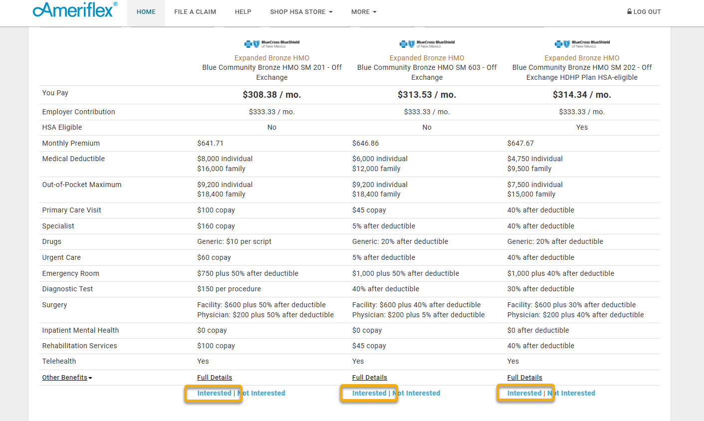Image resolution: width=704 pixels, height=421 pixels.
Task: Expand the Other Benefits section
Action: tap(67, 378)
